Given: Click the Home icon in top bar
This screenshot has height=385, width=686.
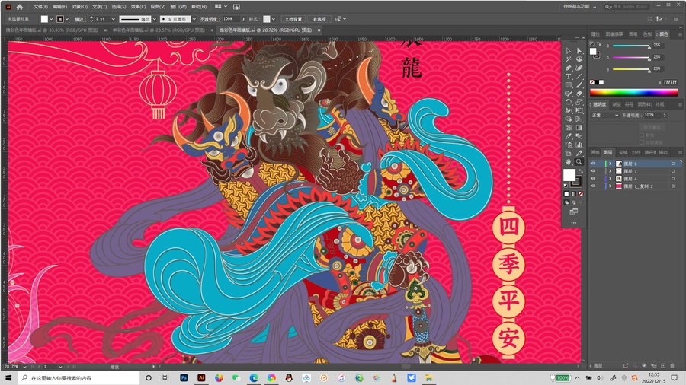Looking at the screenshot, I should [19, 7].
